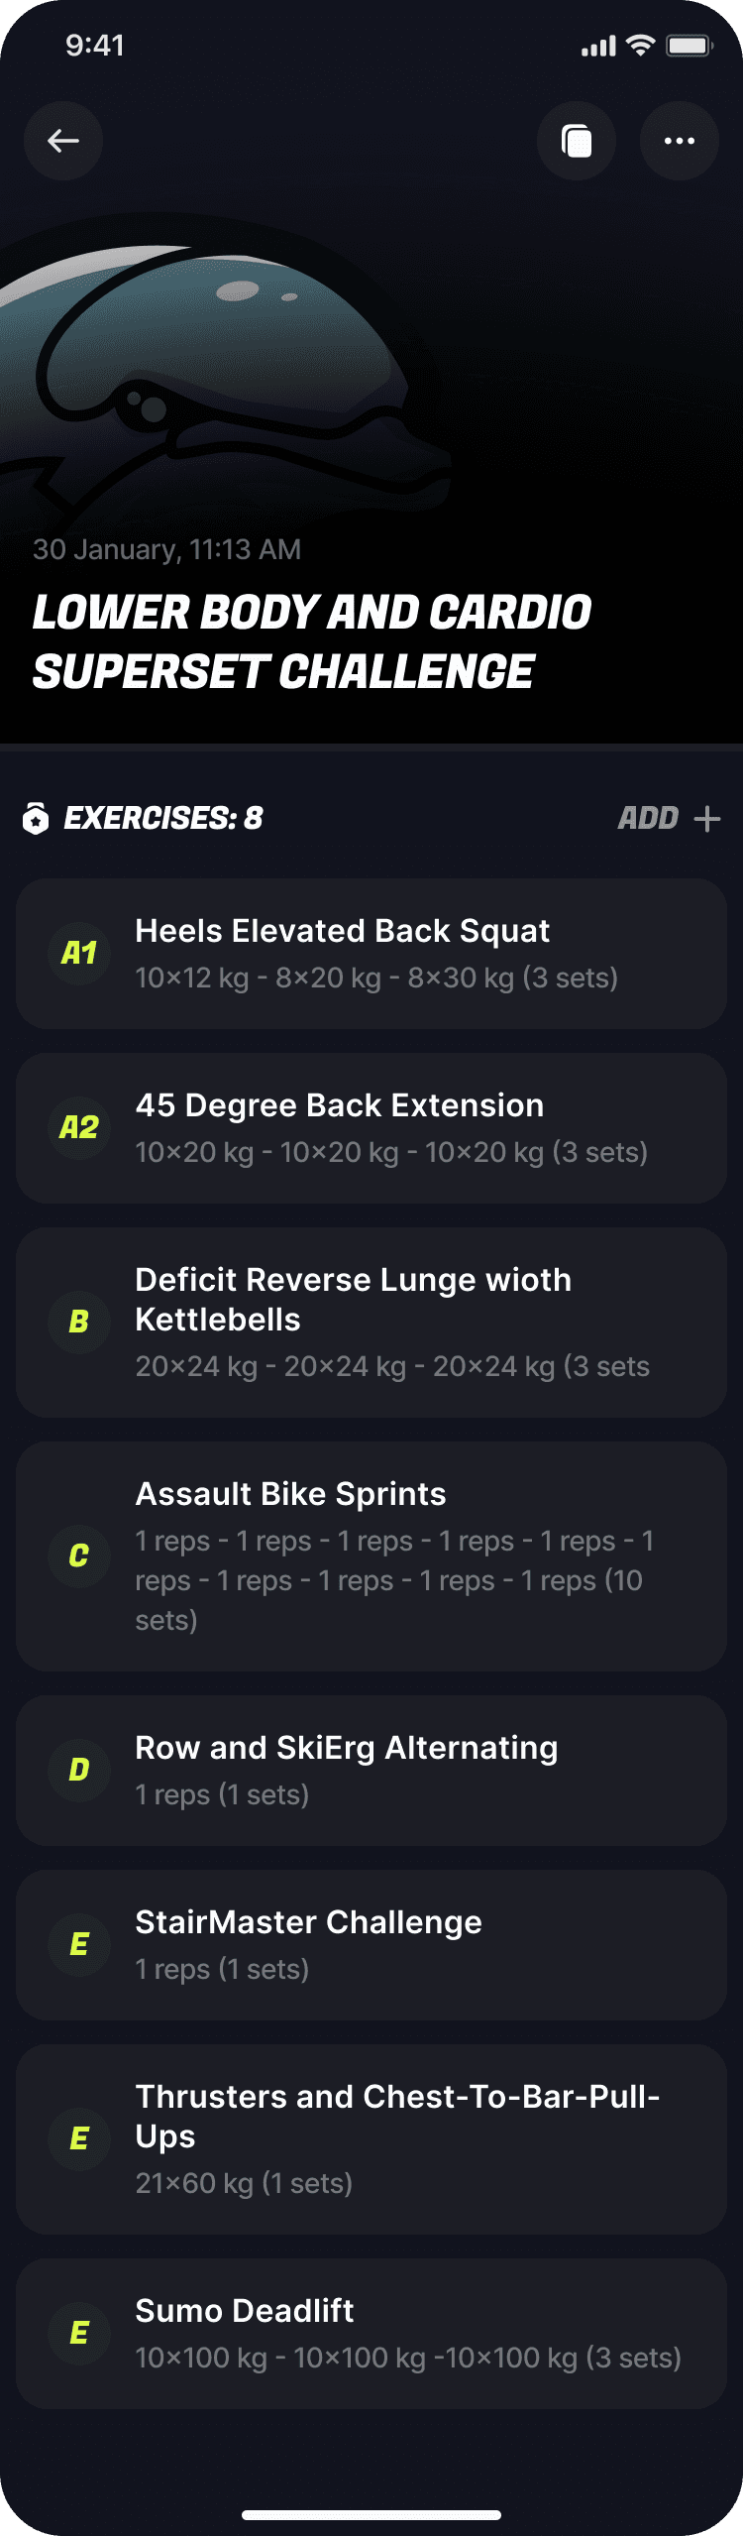Tap the back arrow icon
The width and height of the screenshot is (743, 2536).
pos(62,140)
